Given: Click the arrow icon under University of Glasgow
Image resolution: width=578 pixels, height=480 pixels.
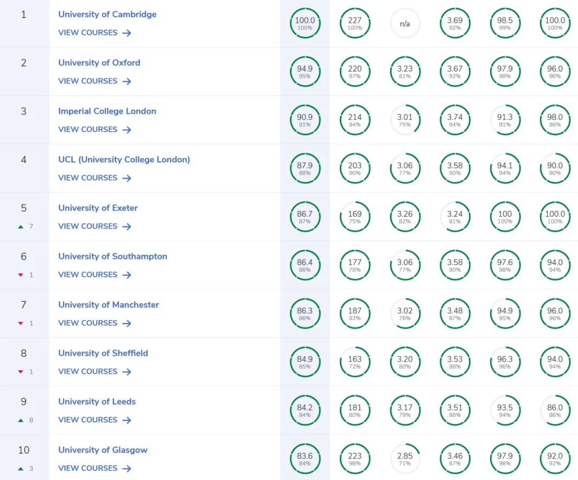Looking at the screenshot, I should 126,469.
